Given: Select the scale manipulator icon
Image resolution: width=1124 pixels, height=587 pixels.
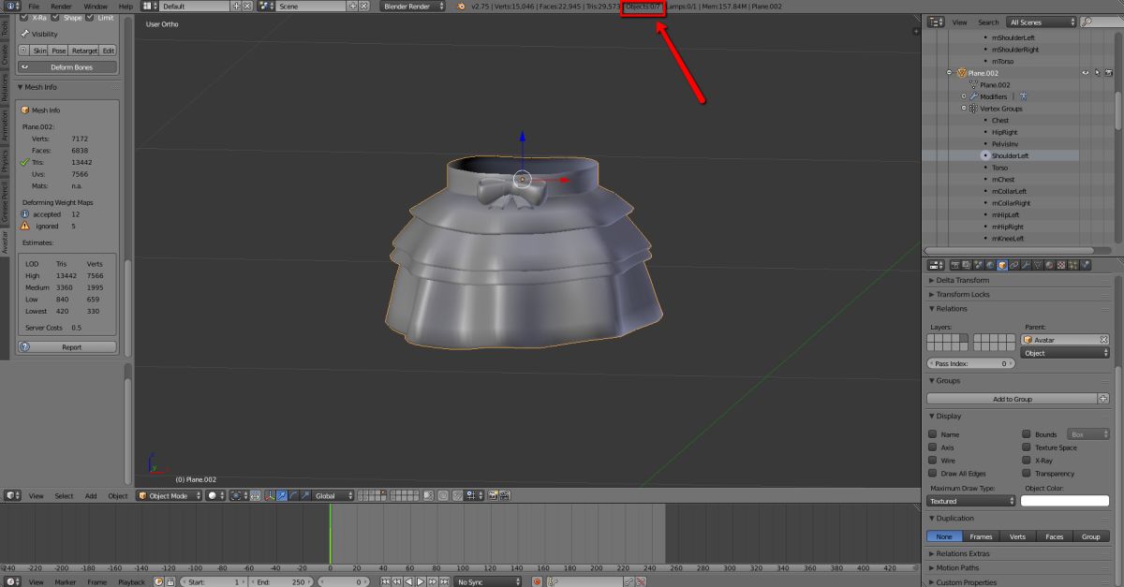Looking at the screenshot, I should pyautogui.click(x=304, y=495).
